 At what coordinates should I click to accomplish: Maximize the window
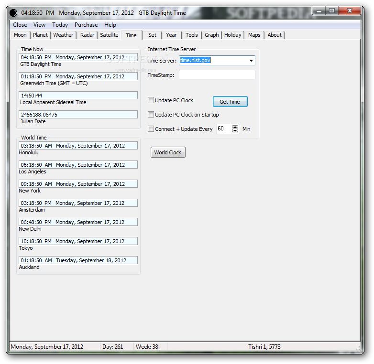click(x=332, y=11)
